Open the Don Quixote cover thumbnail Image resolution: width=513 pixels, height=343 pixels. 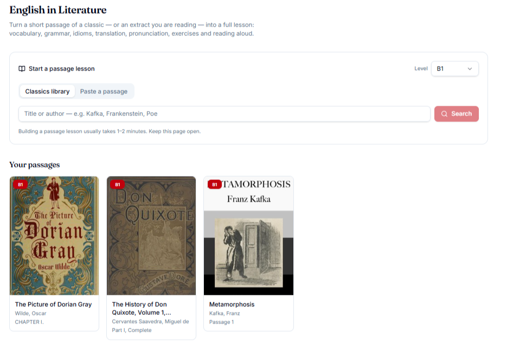[x=151, y=236]
